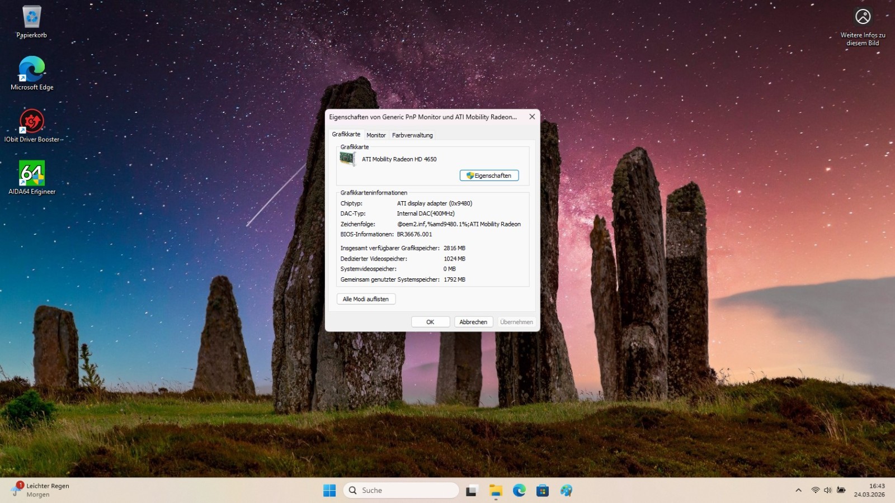Click the battery tray icon
Image resolution: width=895 pixels, height=503 pixels.
pyautogui.click(x=841, y=490)
